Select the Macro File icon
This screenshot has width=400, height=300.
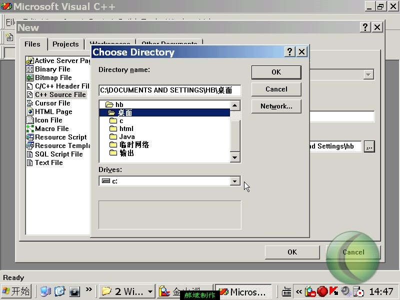(x=30, y=128)
